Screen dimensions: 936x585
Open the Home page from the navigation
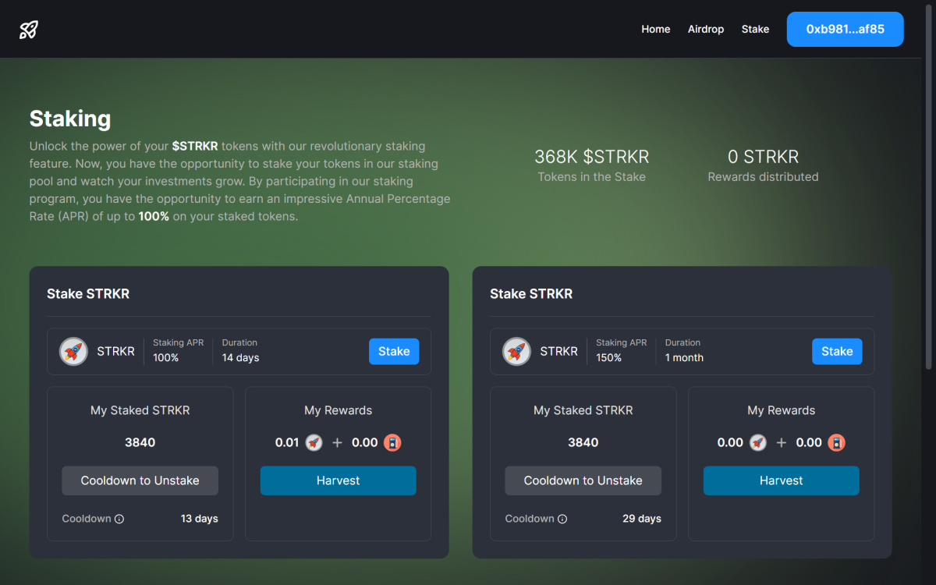[655, 29]
